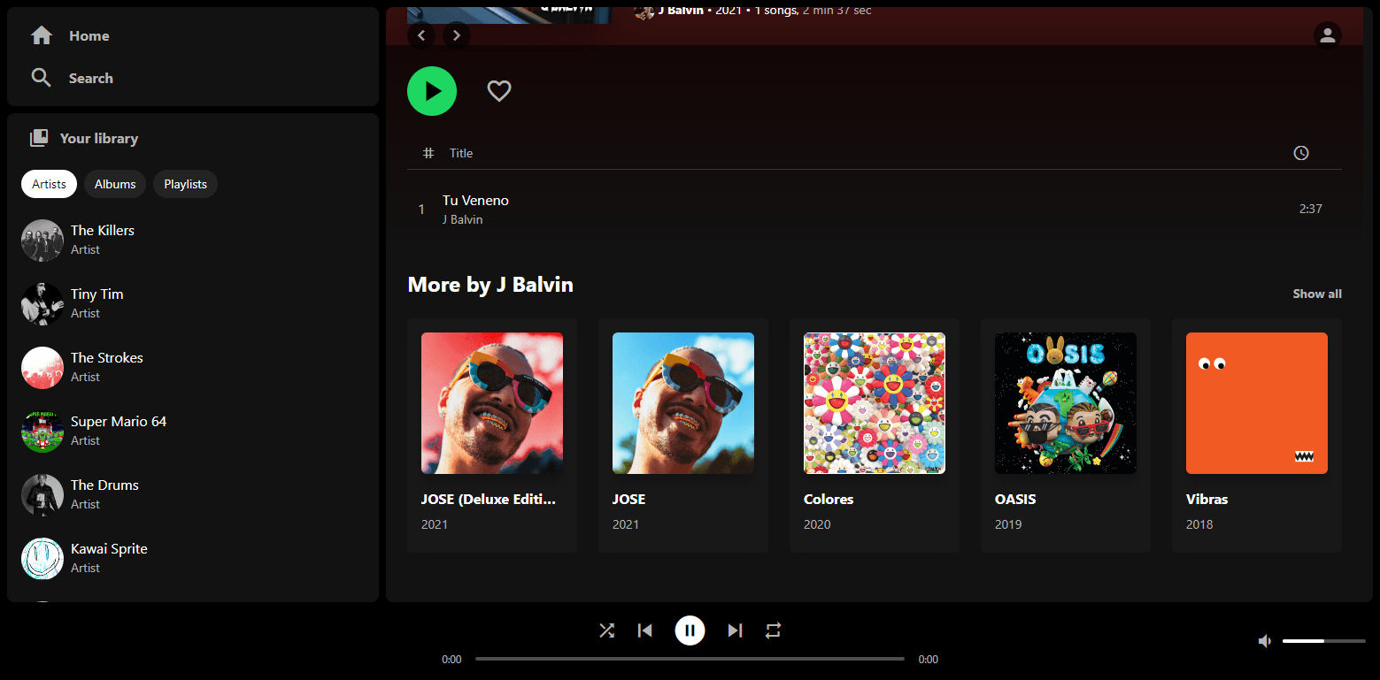Open Search from the sidebar
The width and height of the screenshot is (1380, 680).
[x=73, y=78]
